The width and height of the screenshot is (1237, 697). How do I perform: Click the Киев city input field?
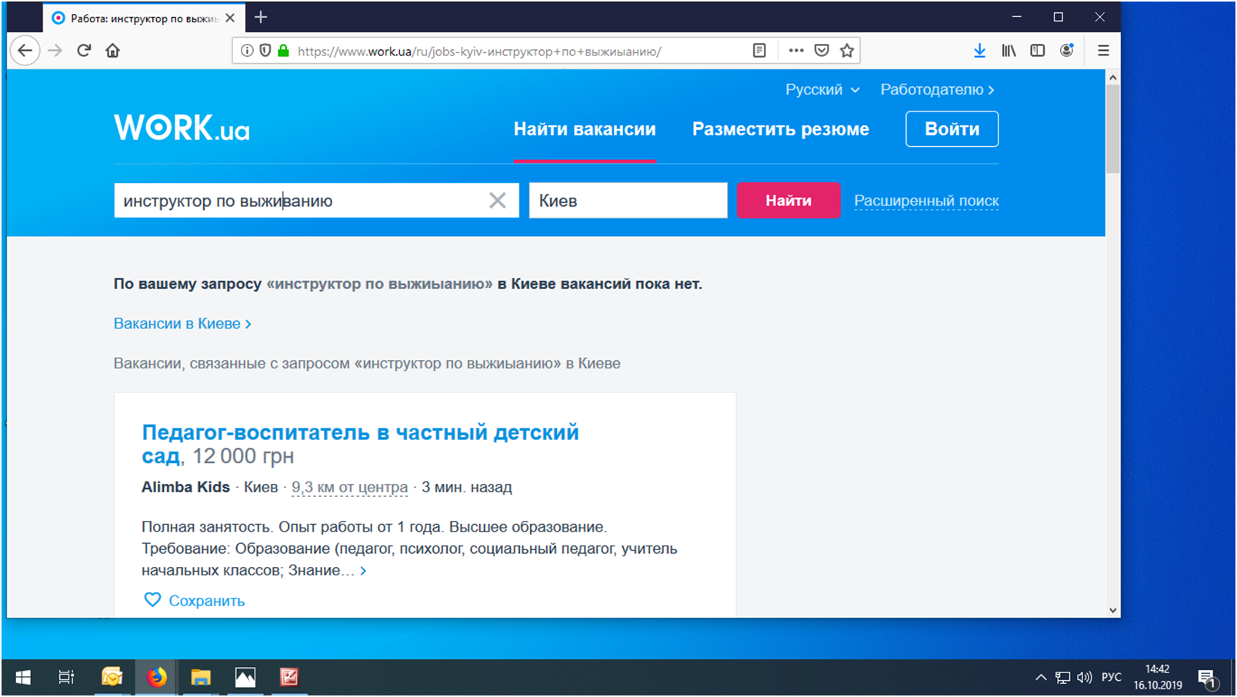pyautogui.click(x=628, y=201)
